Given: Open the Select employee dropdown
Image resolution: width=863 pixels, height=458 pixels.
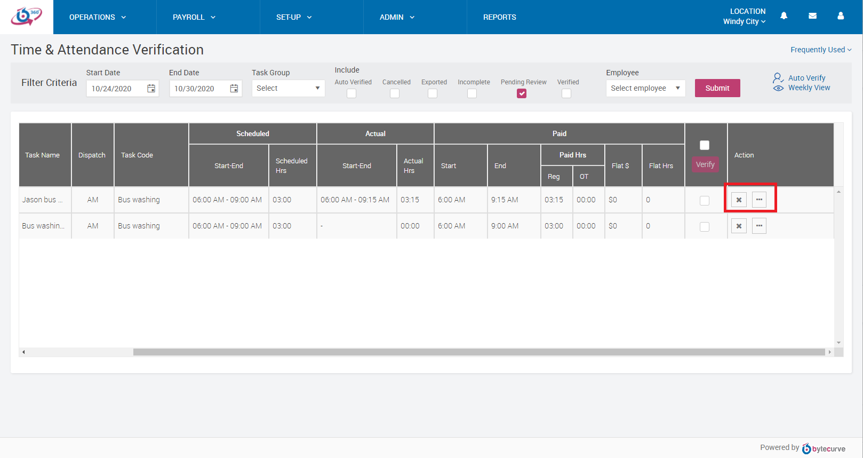Looking at the screenshot, I should pos(645,88).
